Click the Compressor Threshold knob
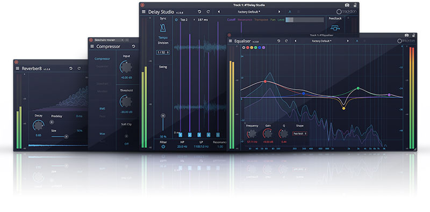Screen dimensions: 430x212 tap(126, 101)
